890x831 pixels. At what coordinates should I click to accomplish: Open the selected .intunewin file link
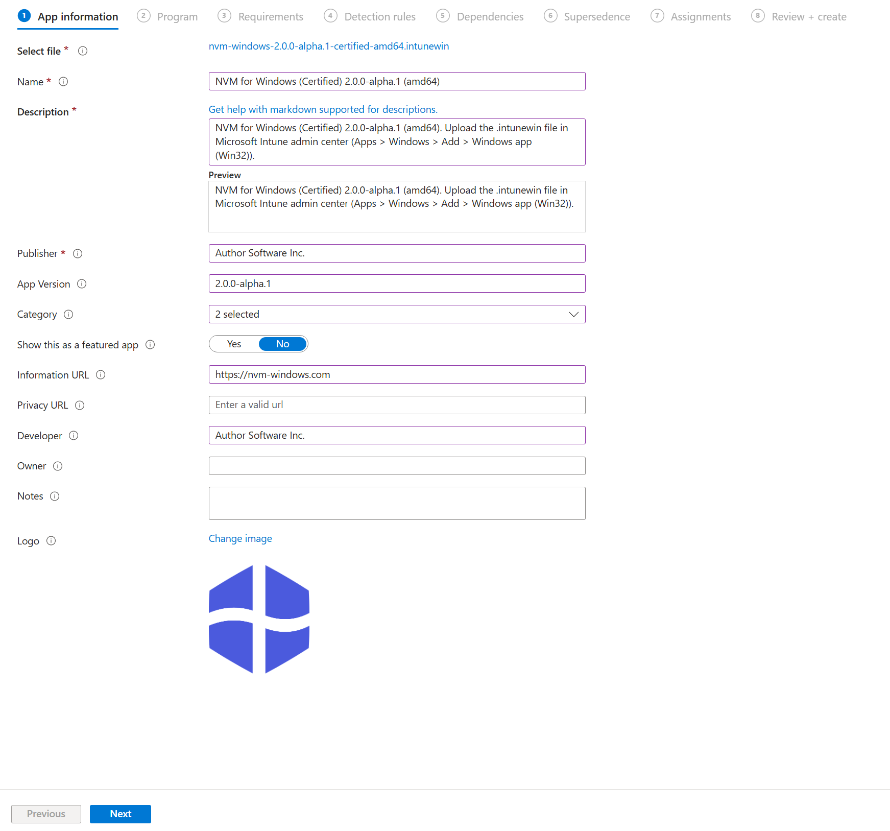pos(329,46)
